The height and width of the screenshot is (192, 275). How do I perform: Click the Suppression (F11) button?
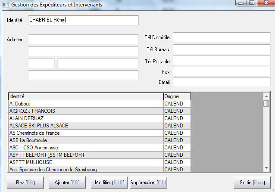point(148,183)
